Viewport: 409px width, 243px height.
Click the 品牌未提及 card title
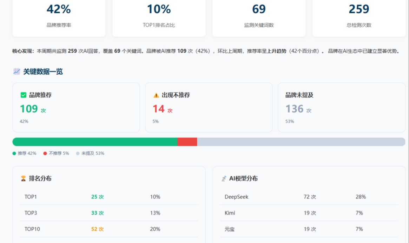point(299,95)
